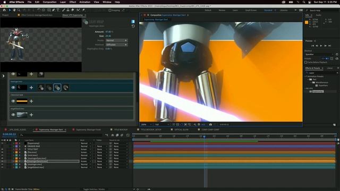Open the Mode dropdown set to Normal
The width and height of the screenshot is (340, 191).
tap(116, 40)
